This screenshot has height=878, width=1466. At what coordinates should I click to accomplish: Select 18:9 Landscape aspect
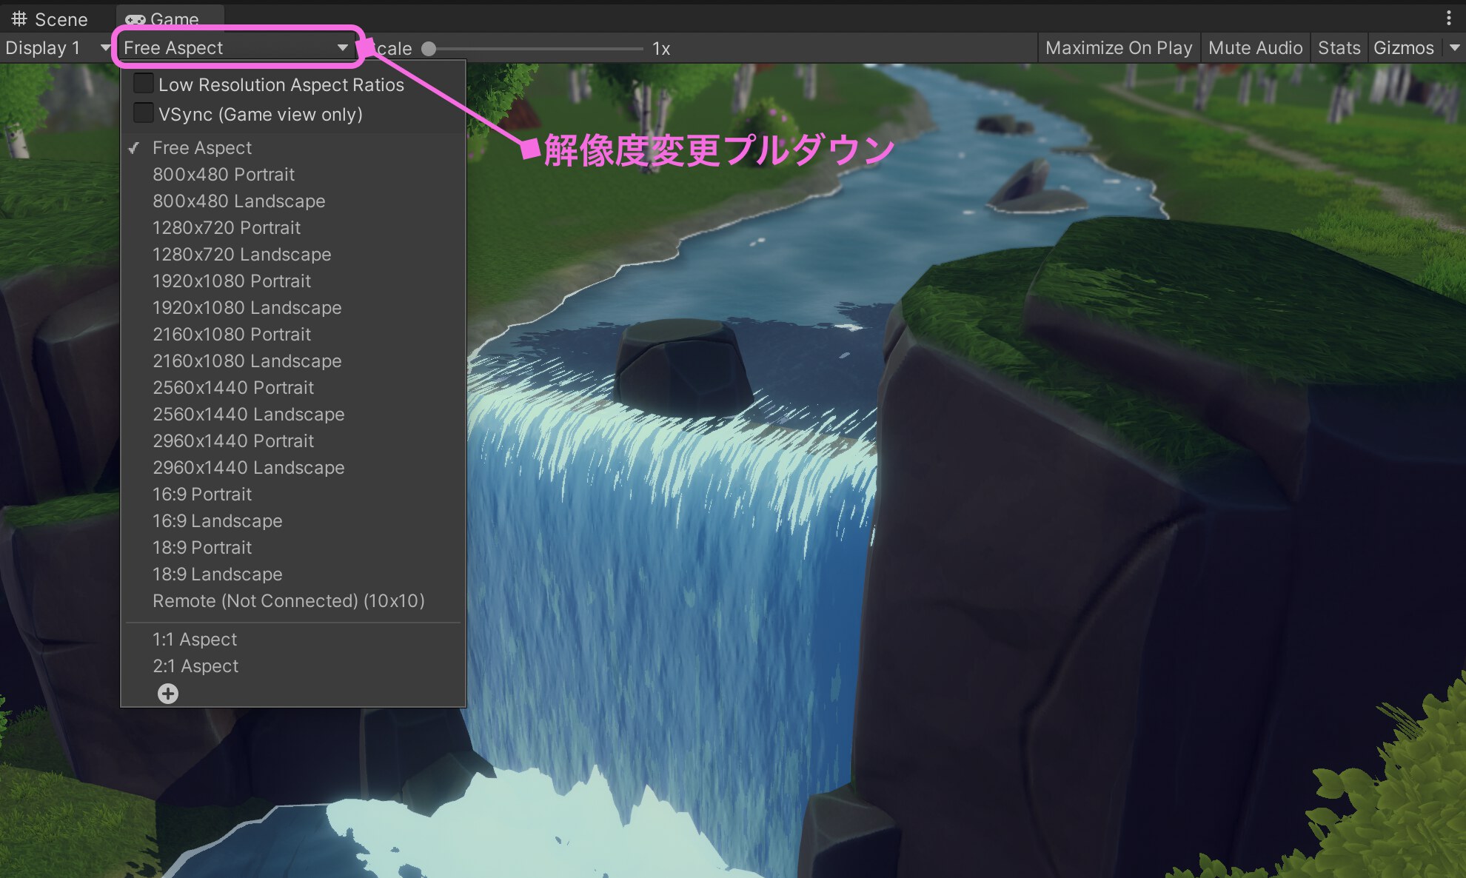point(293,574)
